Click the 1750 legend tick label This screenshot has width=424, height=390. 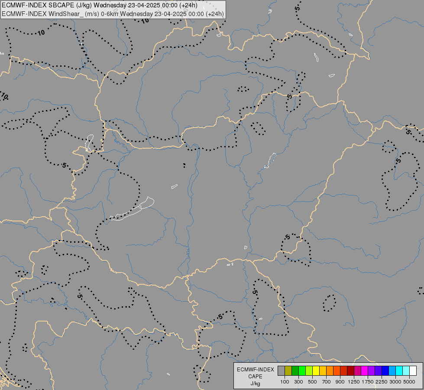[368, 382]
